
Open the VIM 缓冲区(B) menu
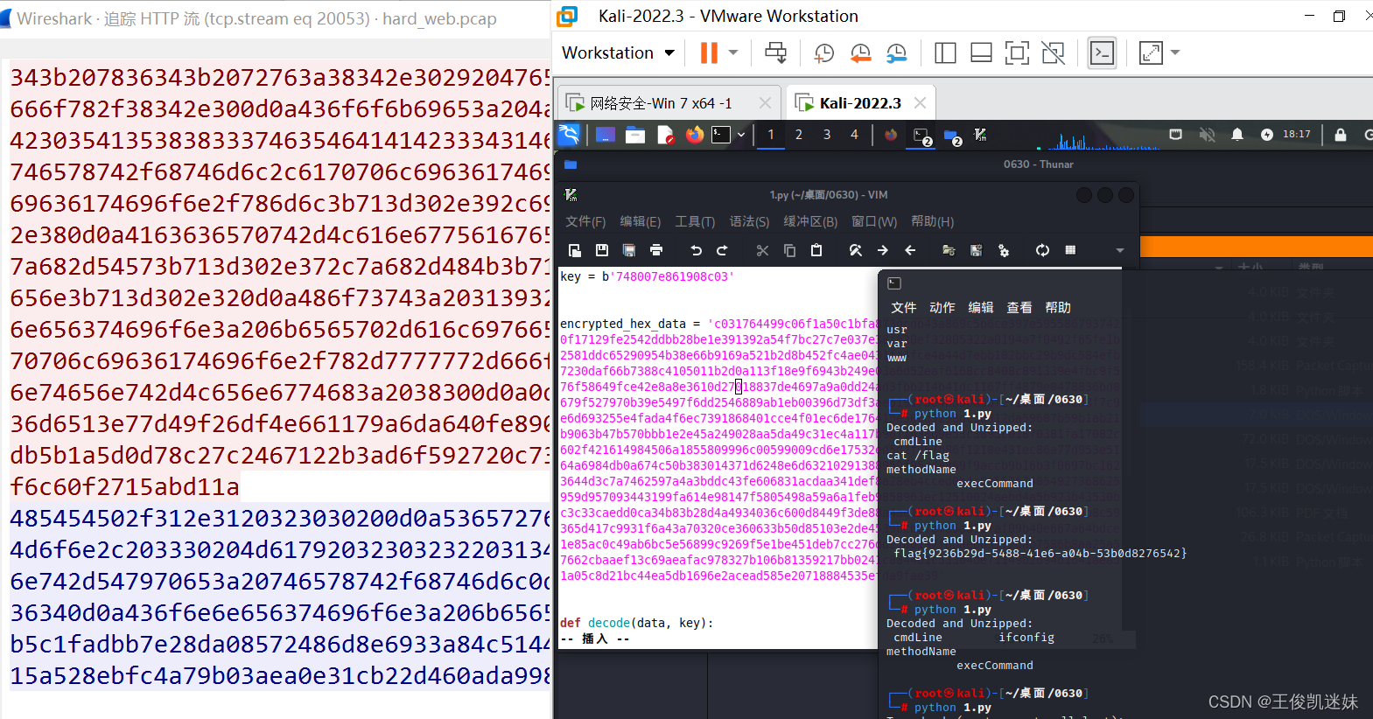(x=810, y=222)
